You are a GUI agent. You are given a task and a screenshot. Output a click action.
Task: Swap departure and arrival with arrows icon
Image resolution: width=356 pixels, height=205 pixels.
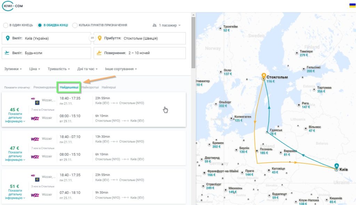(x=92, y=38)
